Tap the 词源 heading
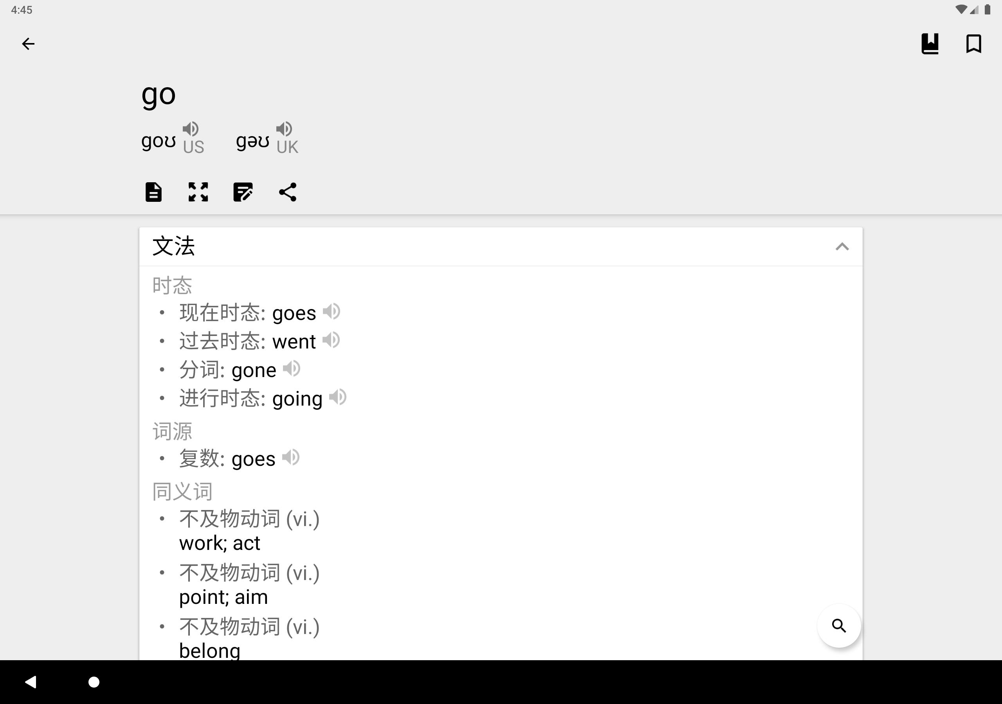 click(172, 431)
